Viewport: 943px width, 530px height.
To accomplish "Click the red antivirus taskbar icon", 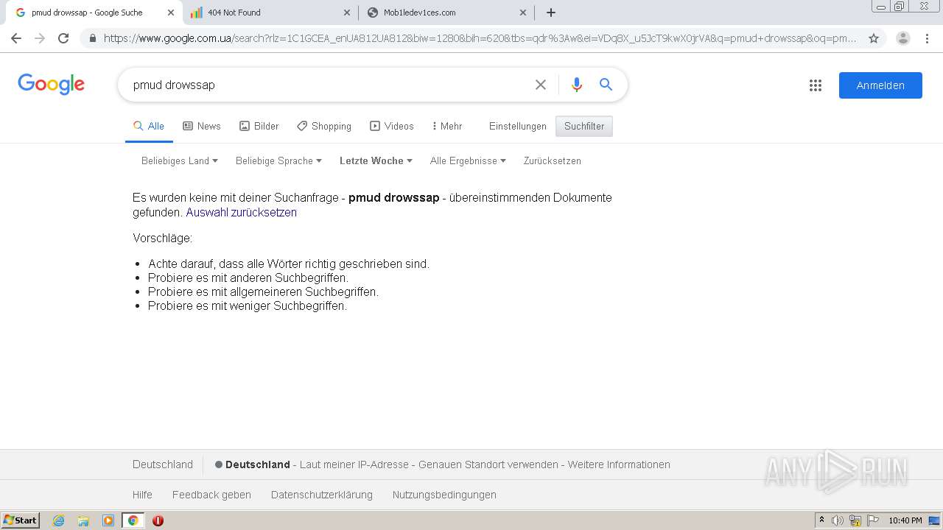I will coord(158,520).
